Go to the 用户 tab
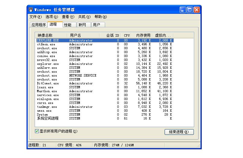 coord(98,25)
